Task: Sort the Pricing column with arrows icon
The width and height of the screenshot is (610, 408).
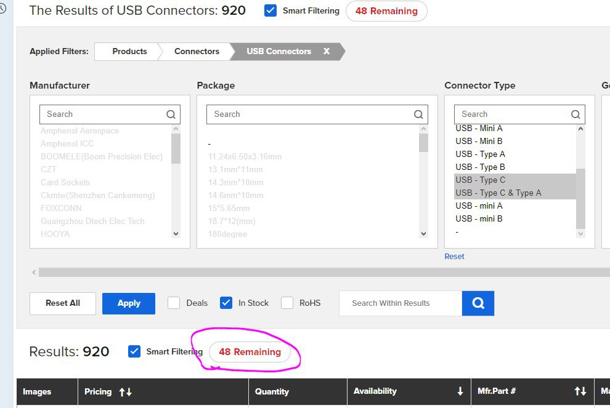Action: coord(125,391)
